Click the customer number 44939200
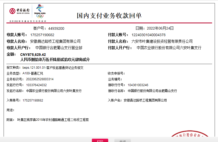The image size is (218, 142). coord(56,28)
